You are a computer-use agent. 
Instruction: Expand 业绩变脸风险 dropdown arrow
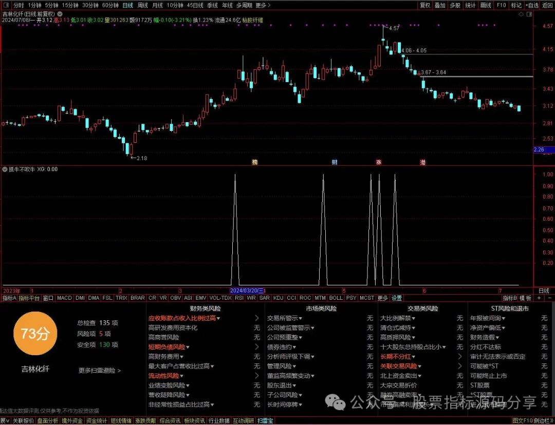[187, 385]
